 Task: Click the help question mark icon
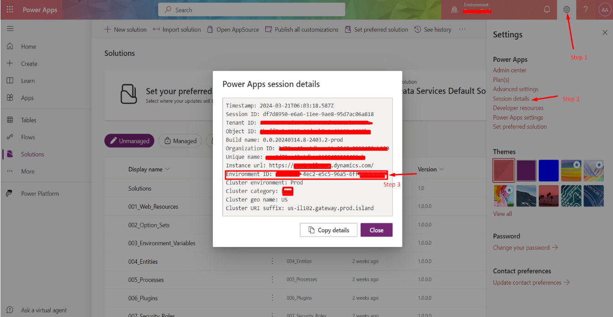(586, 10)
